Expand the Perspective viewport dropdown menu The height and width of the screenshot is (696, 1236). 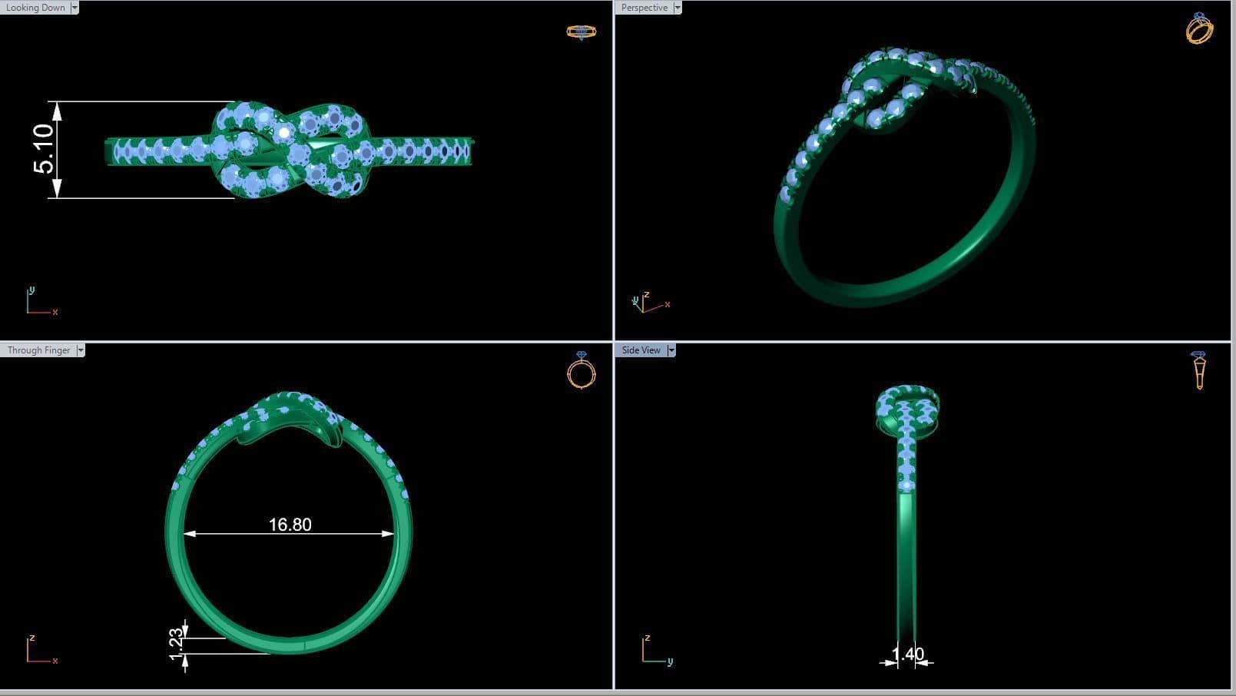(x=677, y=8)
